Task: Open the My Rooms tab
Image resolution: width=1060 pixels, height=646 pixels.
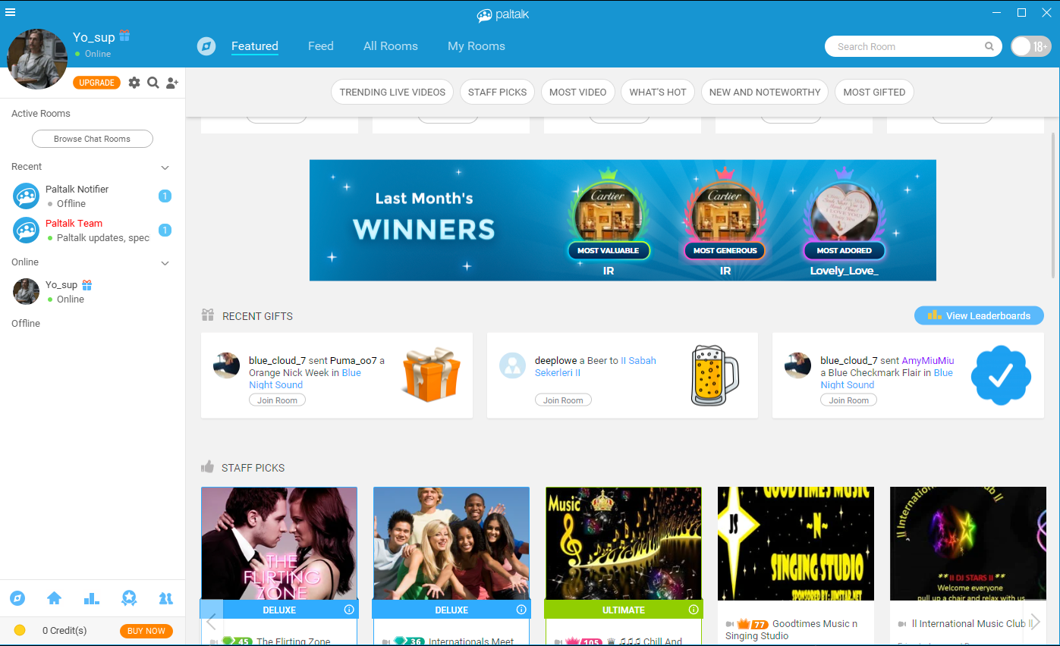Action: pyautogui.click(x=477, y=46)
